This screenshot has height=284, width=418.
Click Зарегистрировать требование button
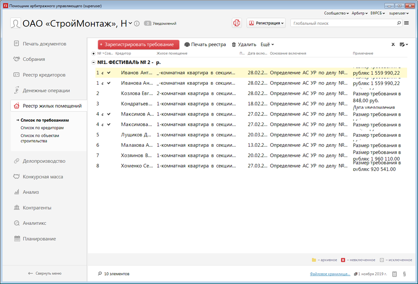[x=138, y=44]
